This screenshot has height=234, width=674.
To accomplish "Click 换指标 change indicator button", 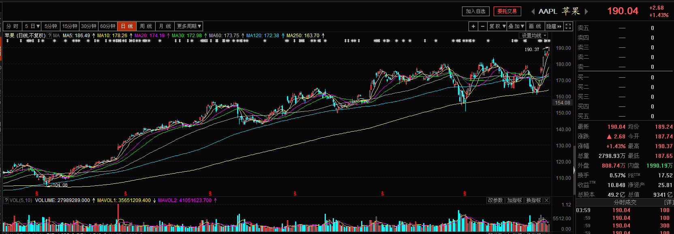I will pyautogui.click(x=533, y=200).
